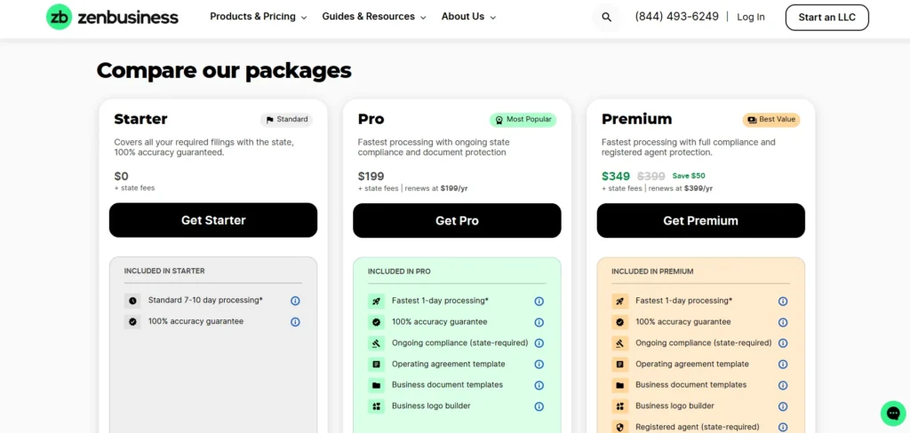Click the Get Premium button

[700, 221]
